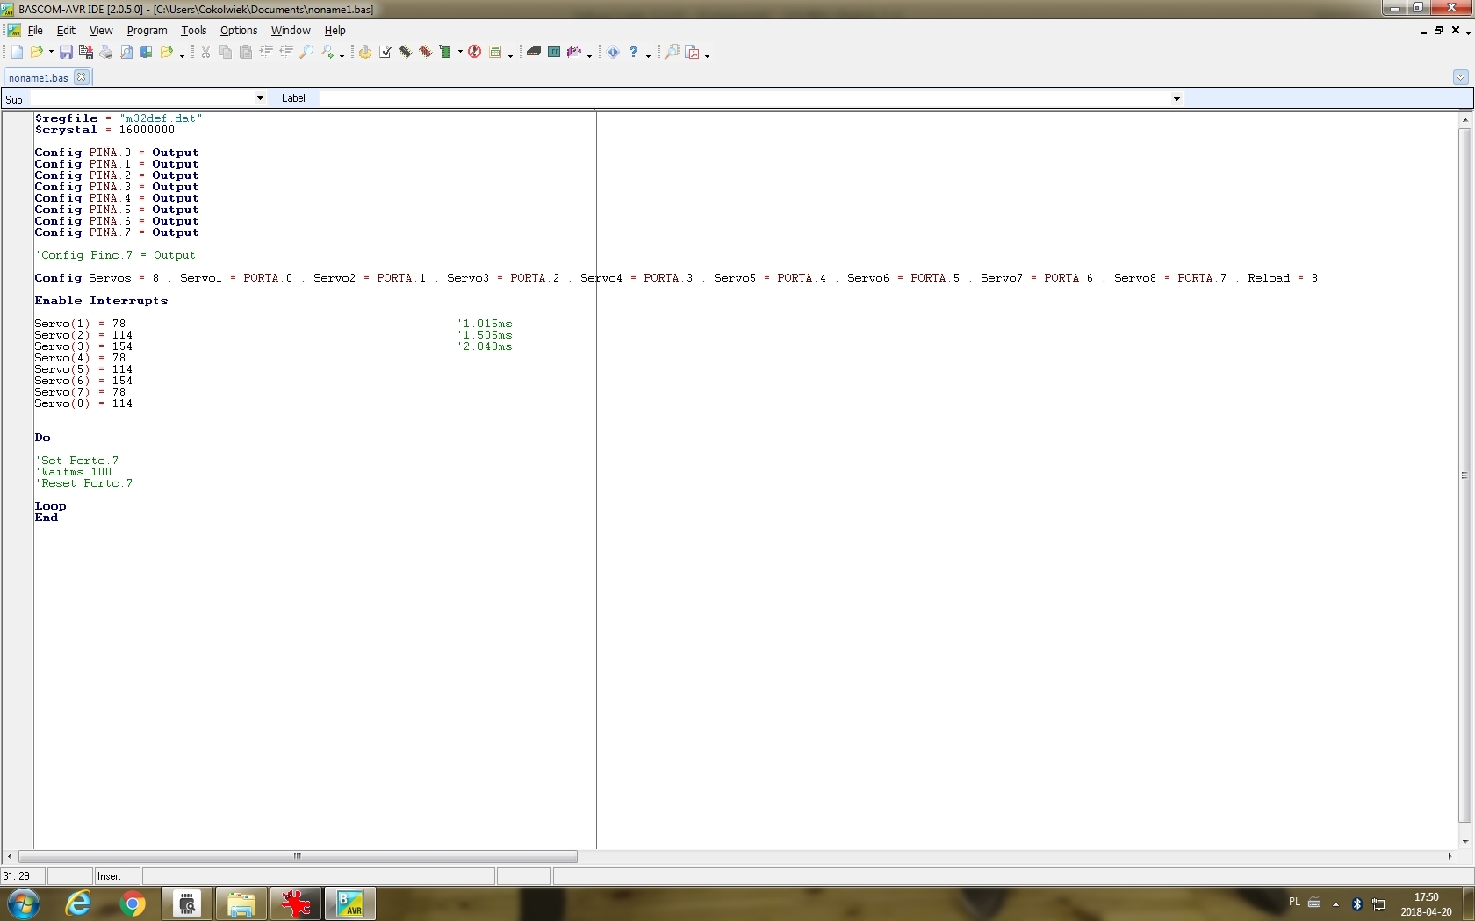The width and height of the screenshot is (1475, 921).
Task: Open print preview from the toolbar
Action: [126, 53]
